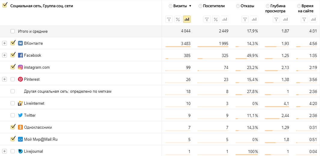320x156 pixels.
Task: Toggle the highlighted bar chart icon under Визиты
Action: point(187,19)
